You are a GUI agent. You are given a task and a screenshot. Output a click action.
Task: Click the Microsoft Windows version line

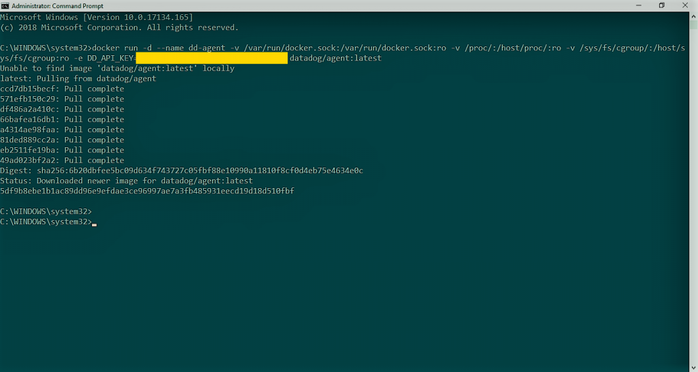(97, 17)
